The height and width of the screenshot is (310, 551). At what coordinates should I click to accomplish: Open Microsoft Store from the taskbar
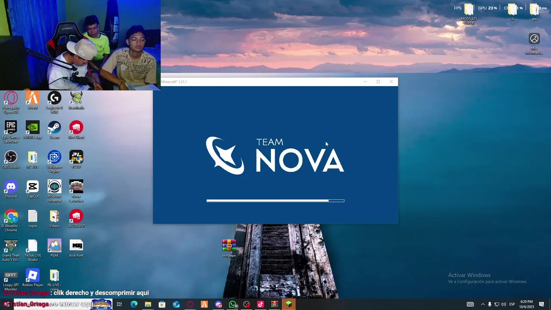click(162, 304)
